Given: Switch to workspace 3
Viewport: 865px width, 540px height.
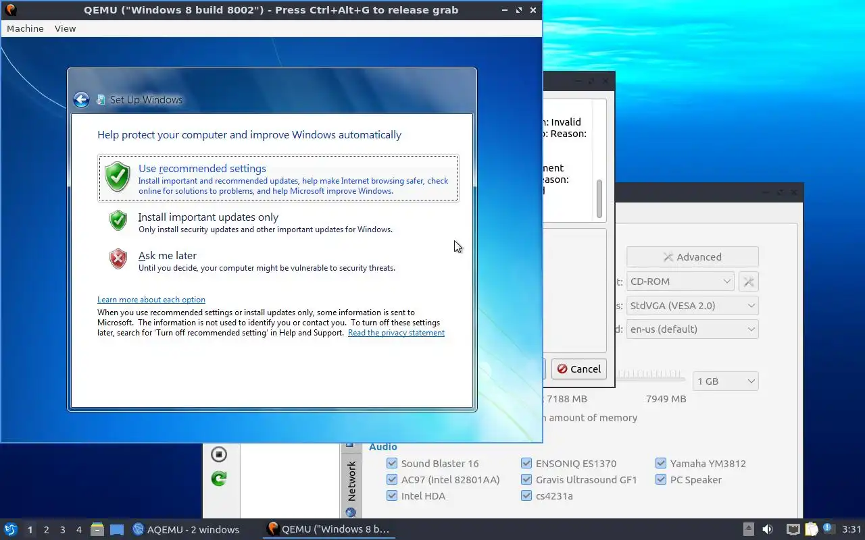Looking at the screenshot, I should point(62,530).
